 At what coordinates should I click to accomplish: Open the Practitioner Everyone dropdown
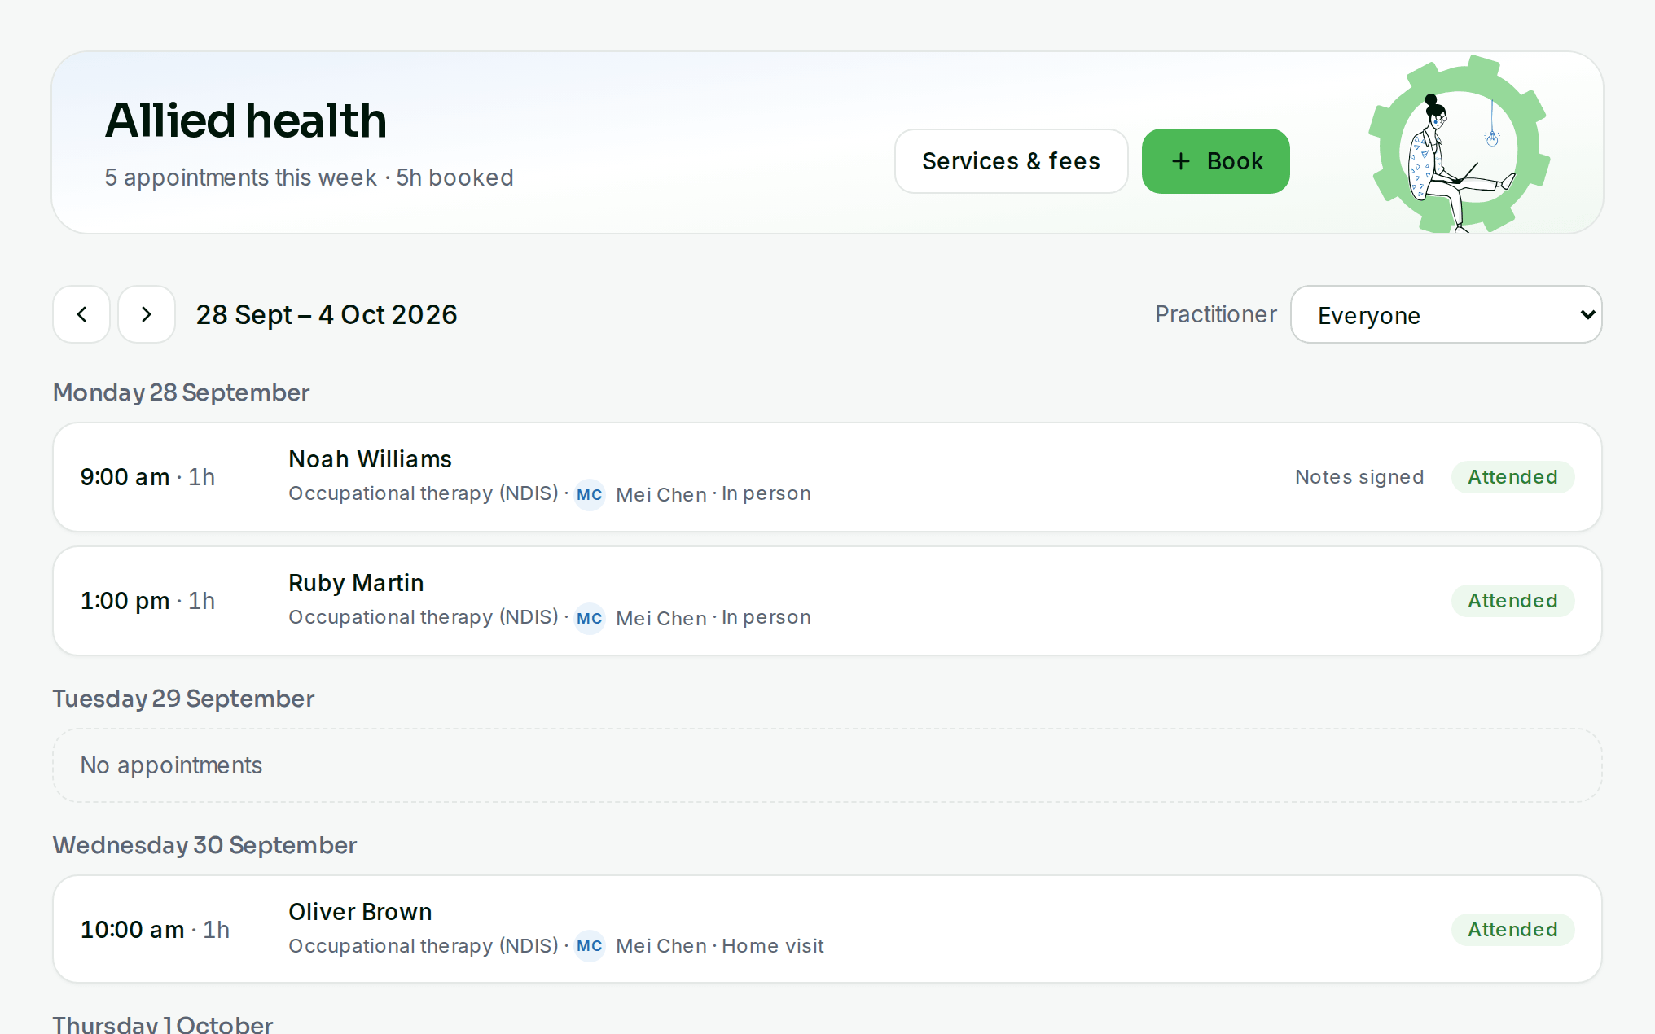click(1446, 314)
